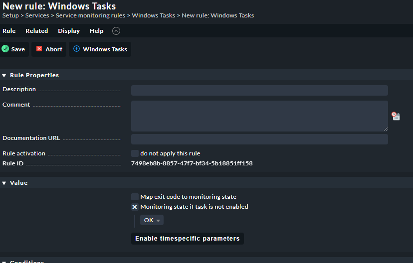Open the Rule menu
Screen dimensions: 413x263
click(x=9, y=31)
